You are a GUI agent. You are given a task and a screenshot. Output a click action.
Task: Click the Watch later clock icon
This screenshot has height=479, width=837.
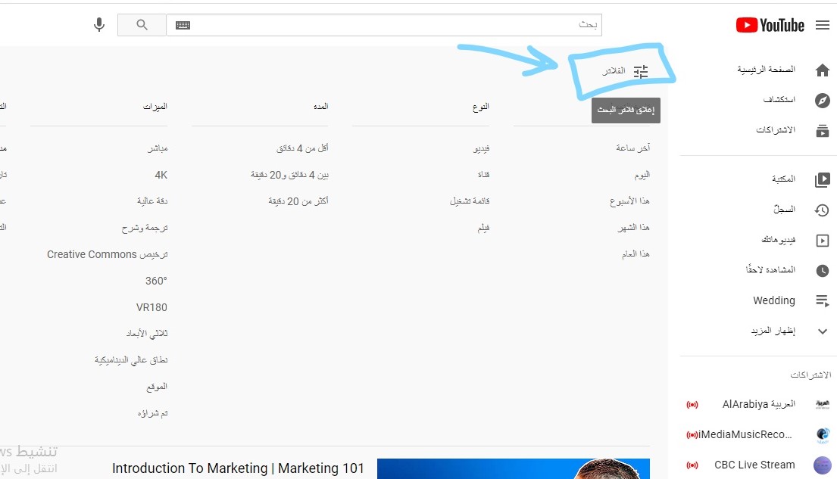point(822,270)
